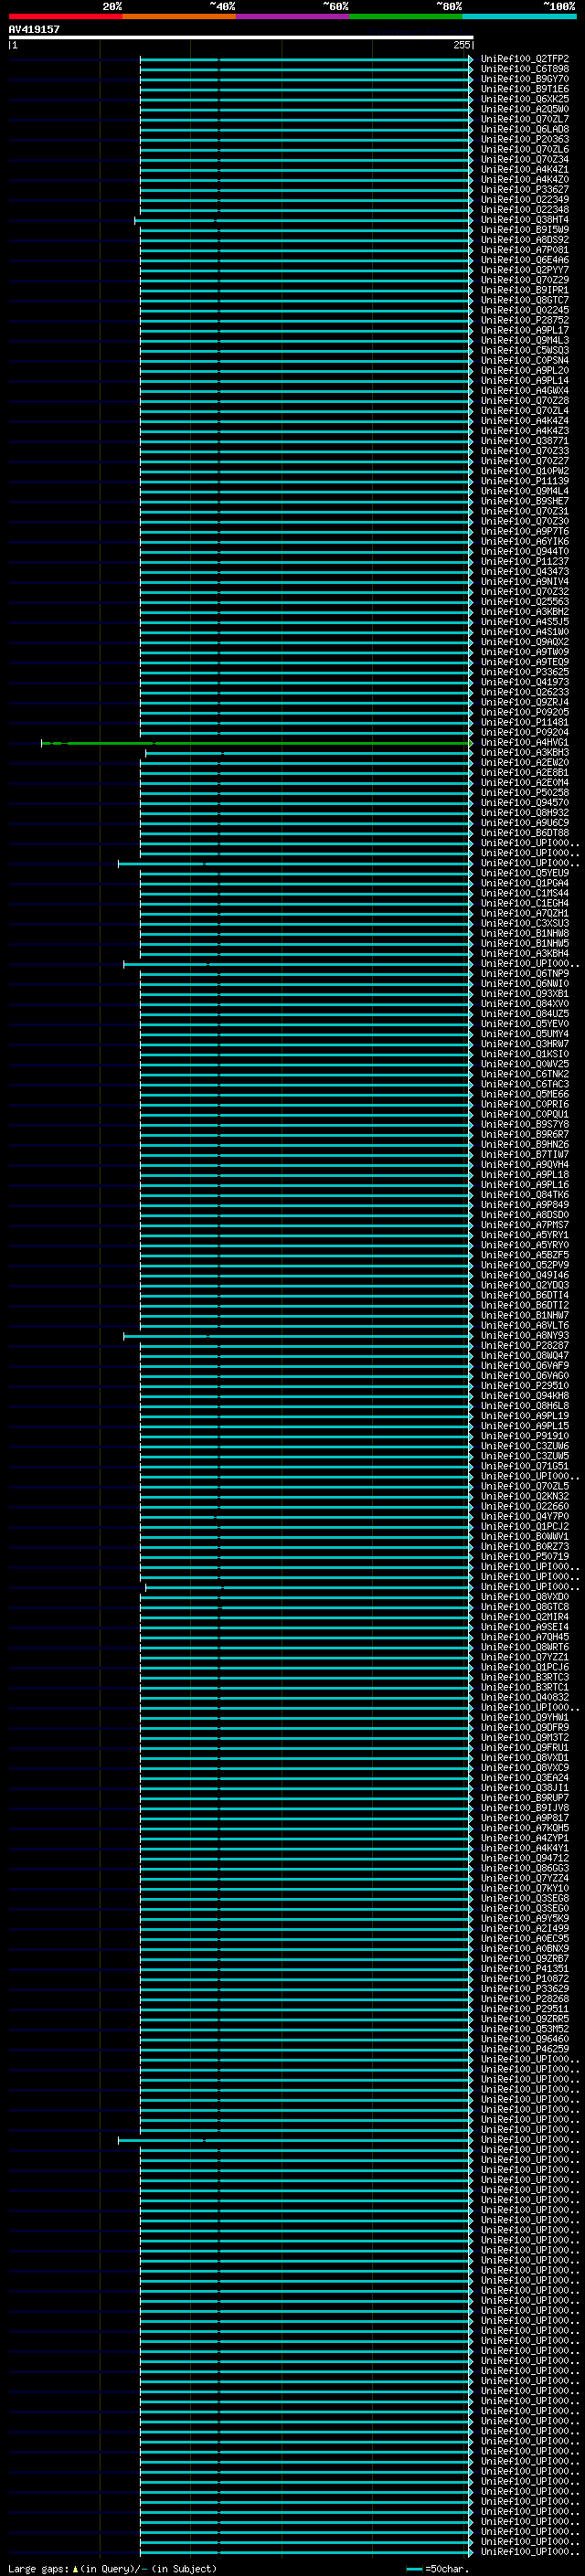Click the Large gaps legend text
585x2576 pixels.
point(112,2569)
